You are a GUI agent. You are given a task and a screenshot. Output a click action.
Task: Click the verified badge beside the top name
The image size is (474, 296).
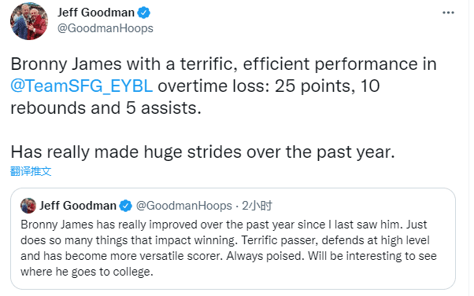(x=144, y=13)
